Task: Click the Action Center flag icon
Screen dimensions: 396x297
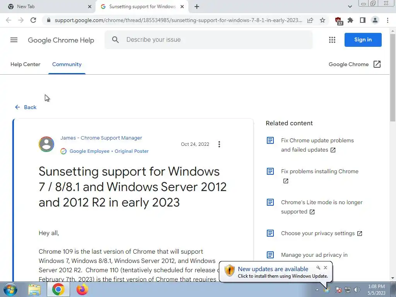Action: [x=338, y=290]
